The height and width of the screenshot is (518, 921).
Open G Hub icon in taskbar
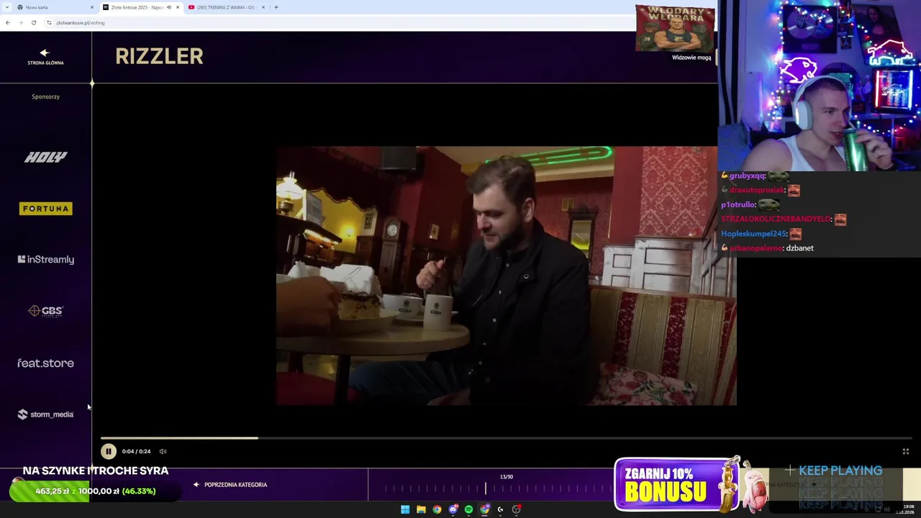click(x=500, y=509)
